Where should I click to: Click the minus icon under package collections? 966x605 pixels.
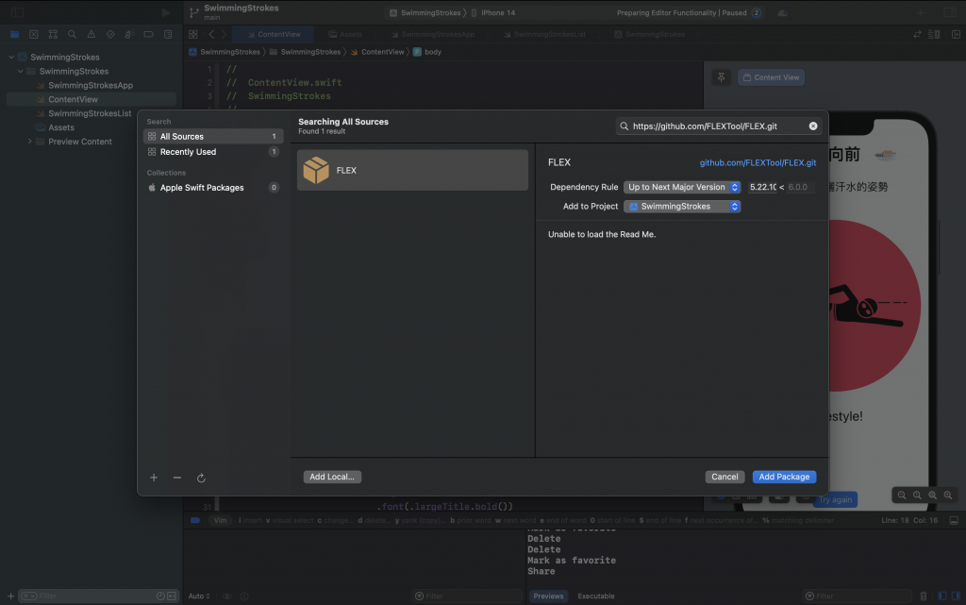pyautogui.click(x=177, y=478)
